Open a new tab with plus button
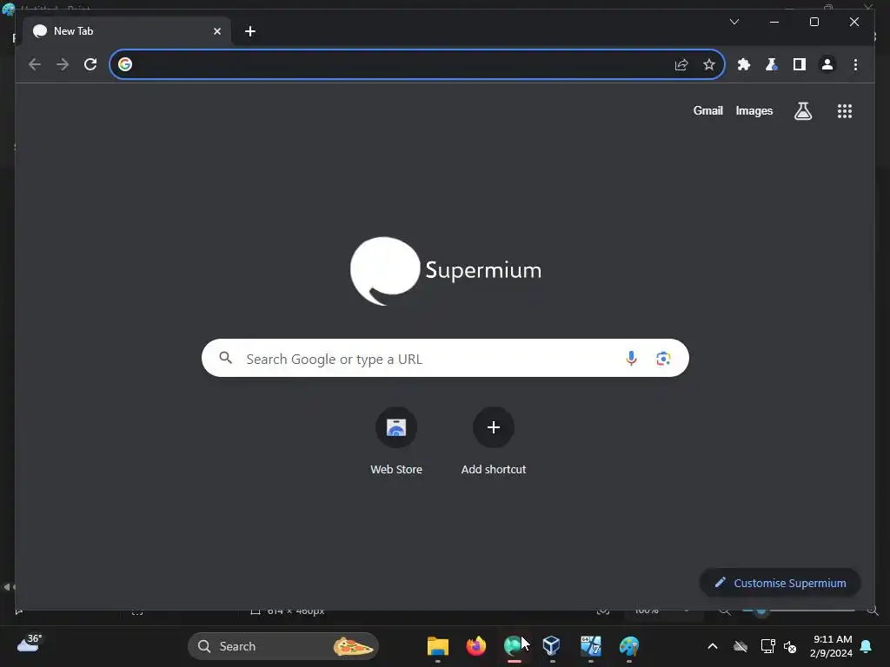Screen dimensions: 890x667 [250, 31]
